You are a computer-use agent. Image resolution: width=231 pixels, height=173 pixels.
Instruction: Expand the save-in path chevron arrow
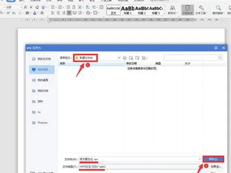[119, 58]
